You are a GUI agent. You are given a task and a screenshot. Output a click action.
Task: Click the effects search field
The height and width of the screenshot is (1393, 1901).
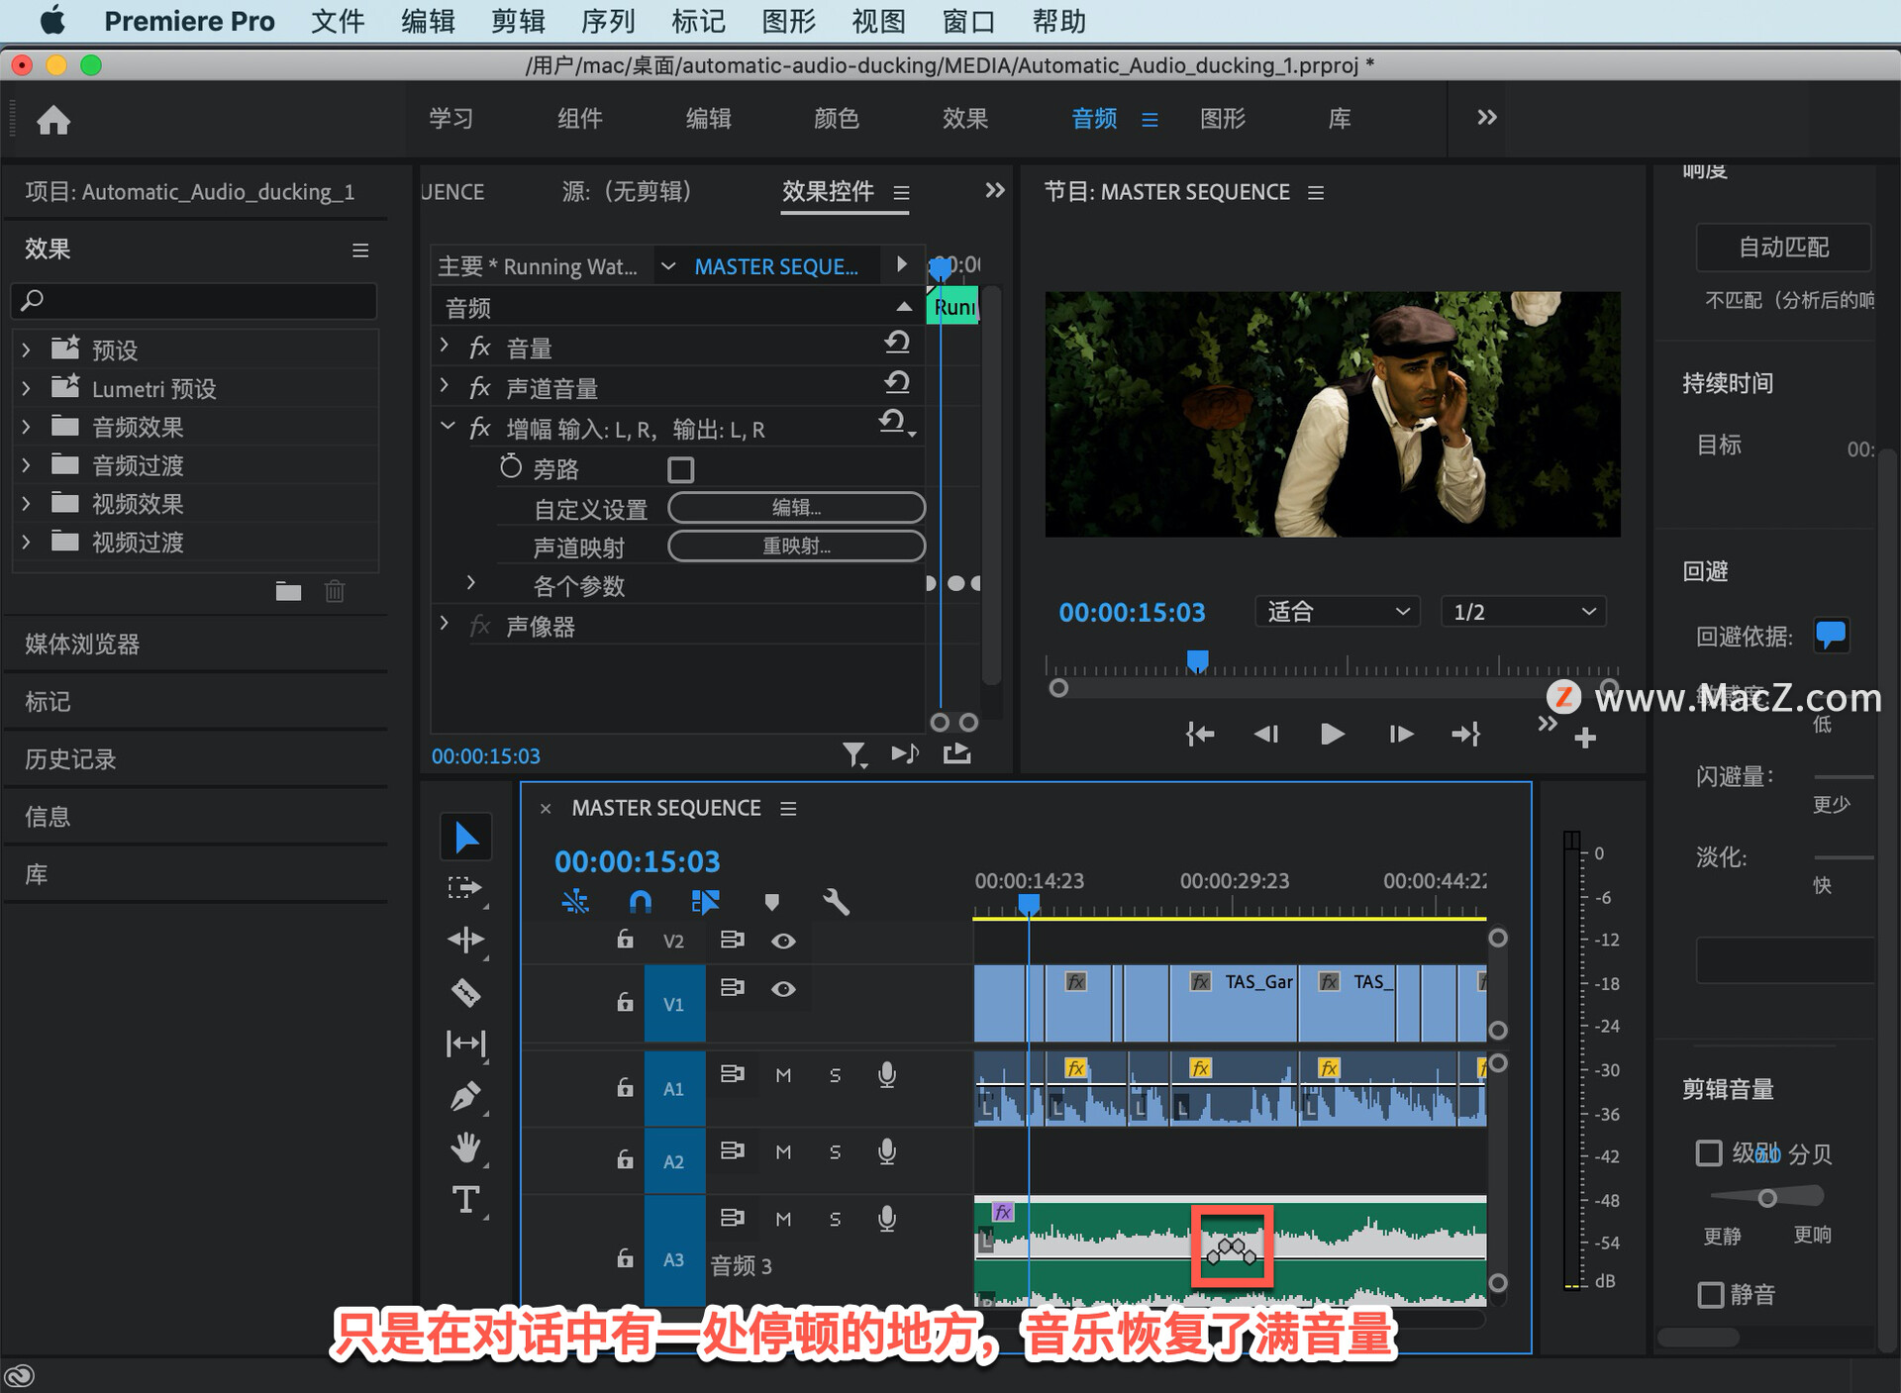(195, 300)
